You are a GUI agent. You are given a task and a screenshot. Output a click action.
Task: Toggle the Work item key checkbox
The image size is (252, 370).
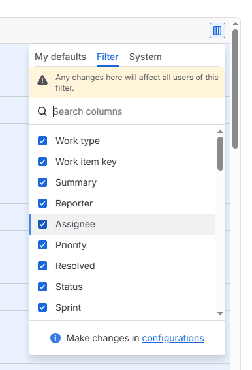point(42,162)
